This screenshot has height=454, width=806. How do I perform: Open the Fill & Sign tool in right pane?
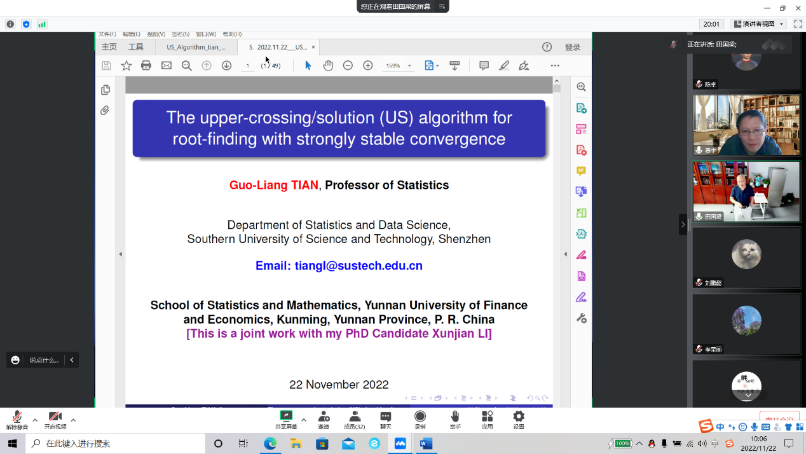[x=581, y=297]
